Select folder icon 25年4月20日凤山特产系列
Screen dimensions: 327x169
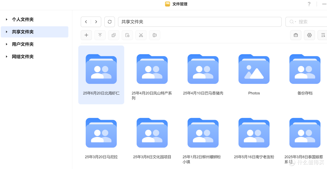pyautogui.click(x=152, y=69)
